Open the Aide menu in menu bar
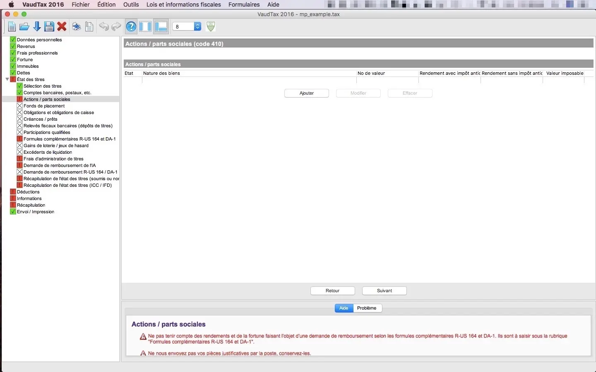This screenshot has width=596, height=372. pos(273,5)
